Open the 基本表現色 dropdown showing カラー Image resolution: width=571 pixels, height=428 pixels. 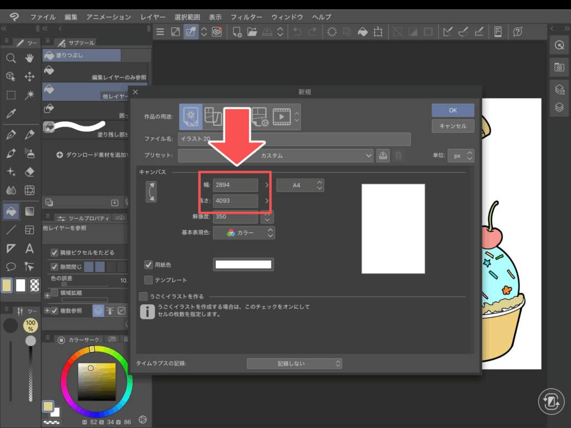click(250, 233)
